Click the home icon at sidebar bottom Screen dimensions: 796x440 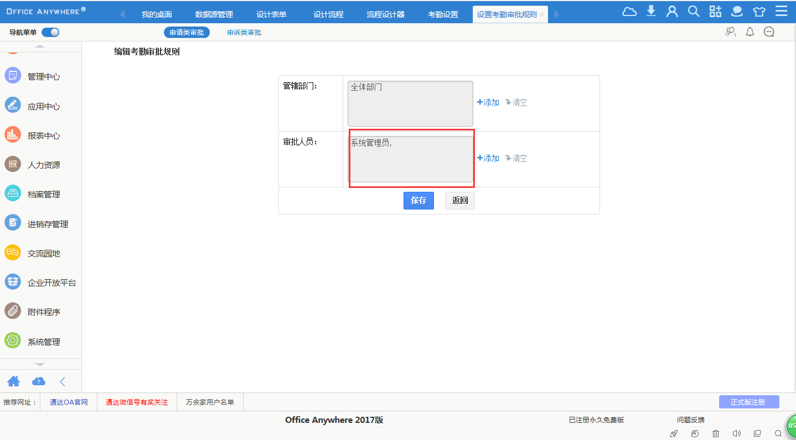pyautogui.click(x=13, y=381)
